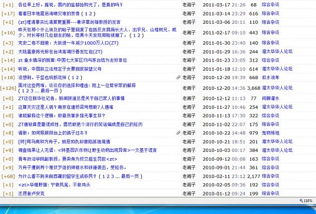Open the 宠物绿地 forum link
This screenshot has width=316, height=214.
pos(271,133)
